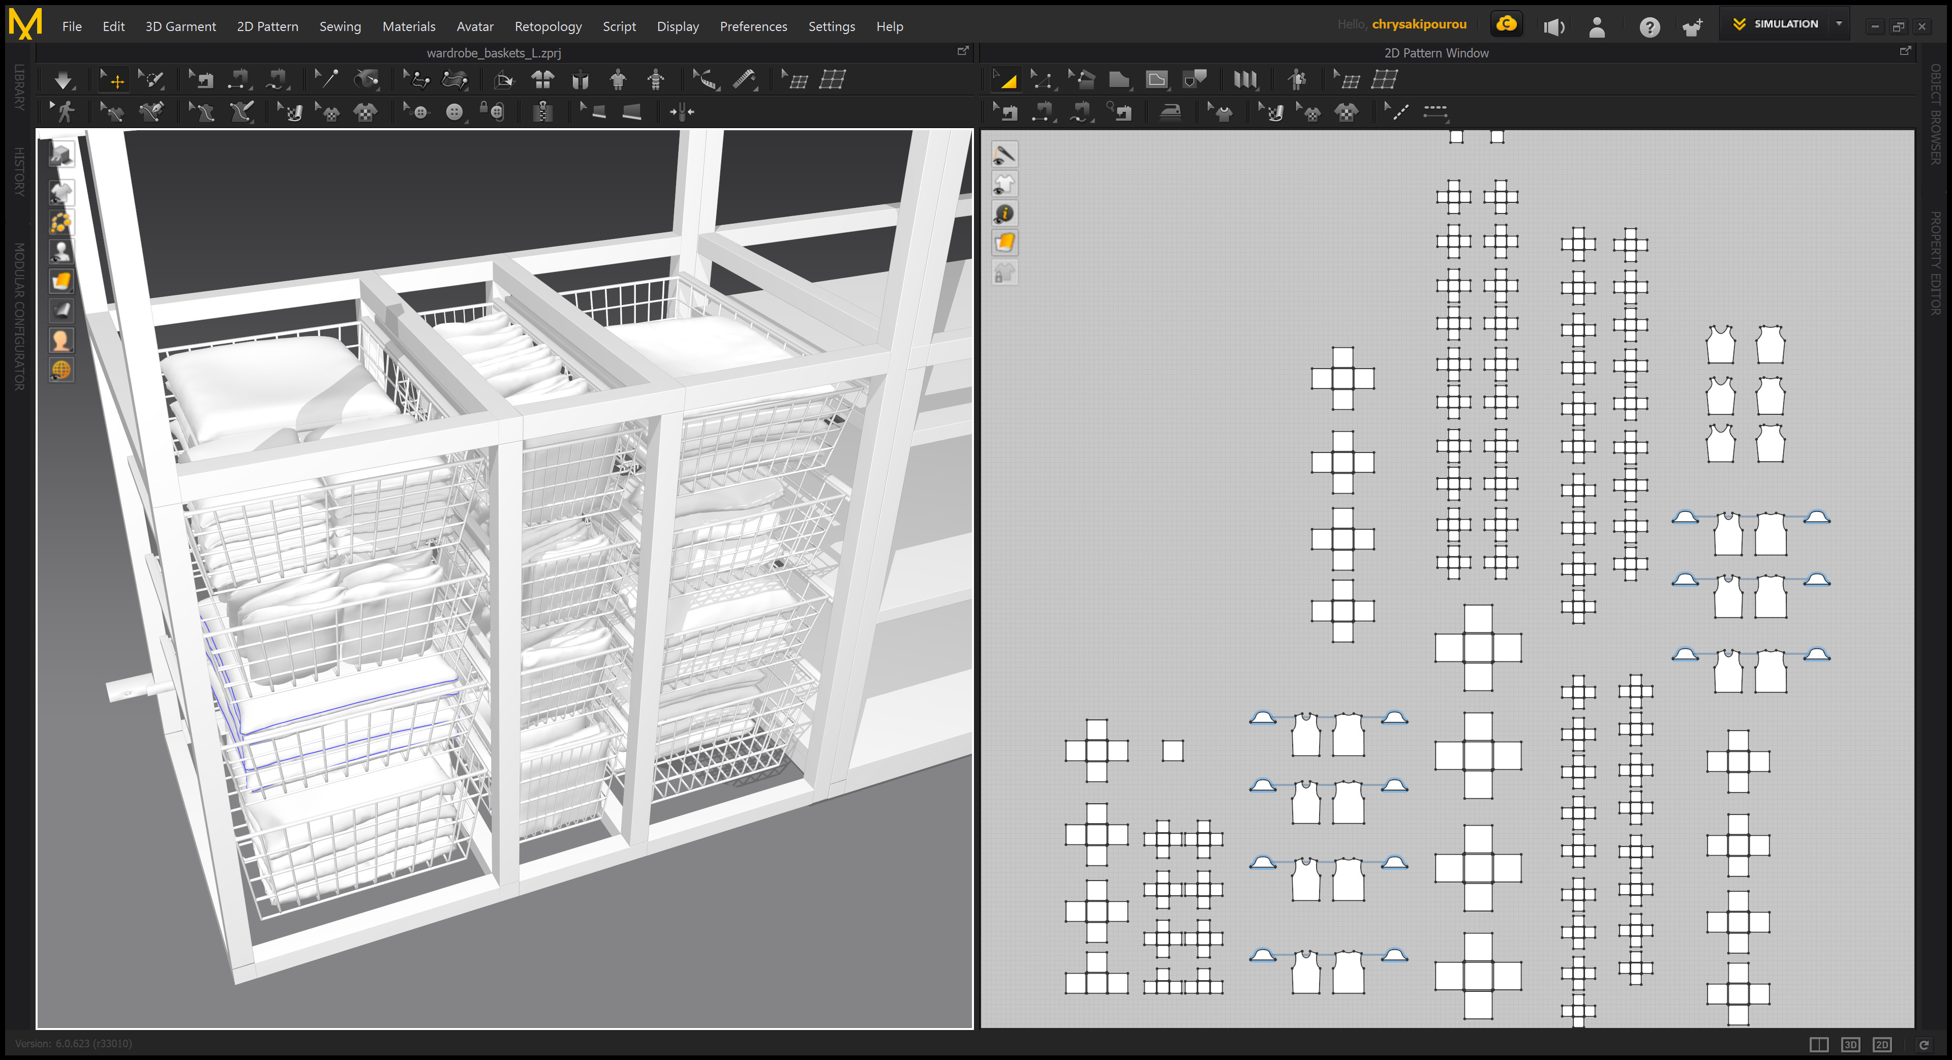
Task: Expand the MODULAR CONFIGURATOR side panel
Action: (x=19, y=317)
